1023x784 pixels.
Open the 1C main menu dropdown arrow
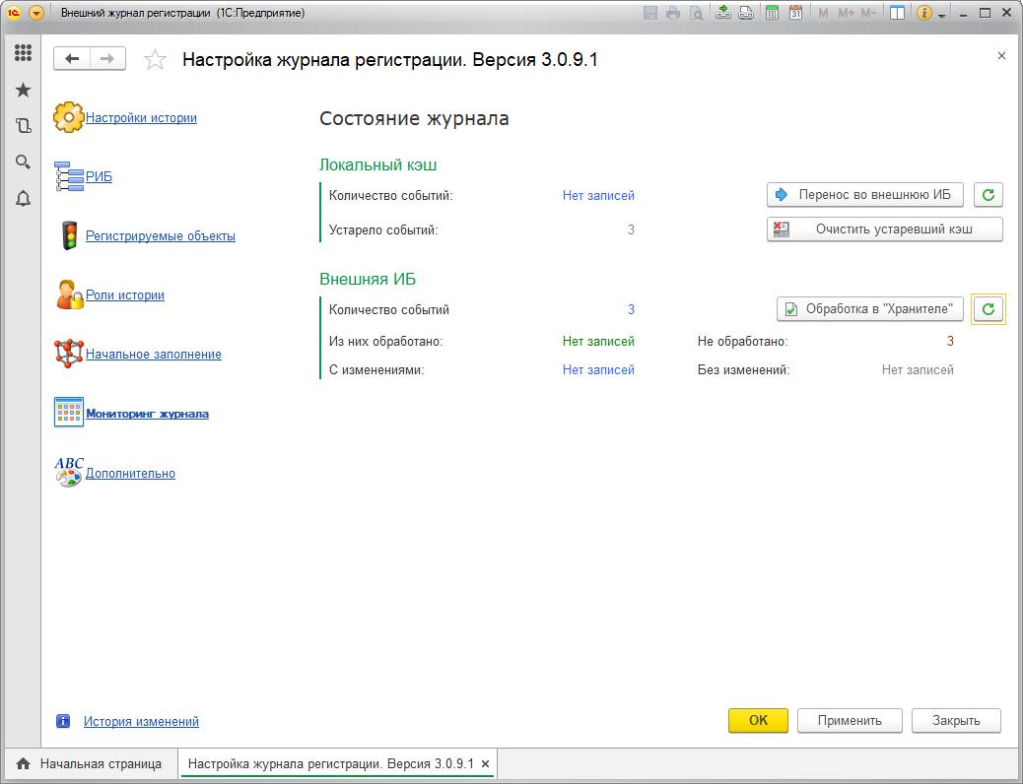(x=36, y=14)
